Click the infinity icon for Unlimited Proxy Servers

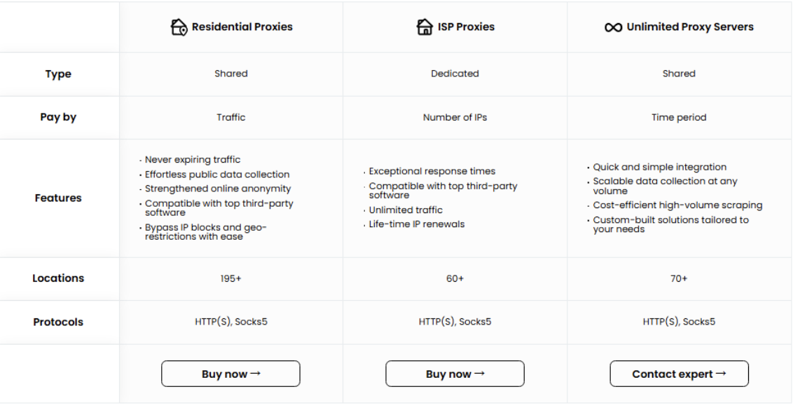click(x=613, y=27)
